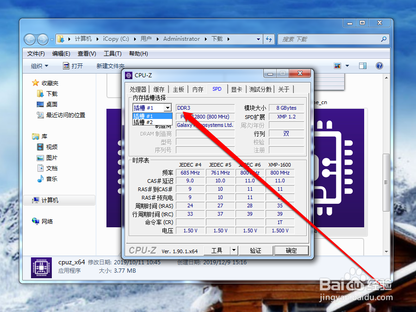The image size is (416, 312).
Task: Open the 编辑(E) menu
Action: click(61, 54)
